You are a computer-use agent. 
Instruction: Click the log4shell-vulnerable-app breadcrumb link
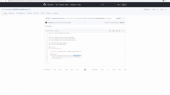[x=58, y=18]
